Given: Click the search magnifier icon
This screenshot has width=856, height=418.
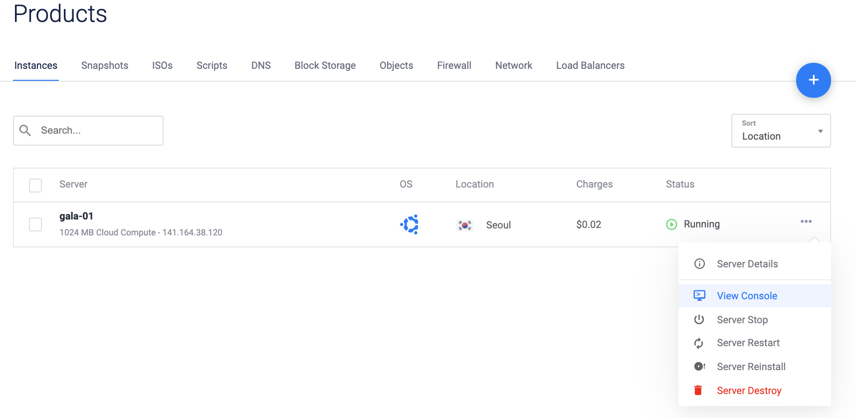Looking at the screenshot, I should (x=25, y=130).
